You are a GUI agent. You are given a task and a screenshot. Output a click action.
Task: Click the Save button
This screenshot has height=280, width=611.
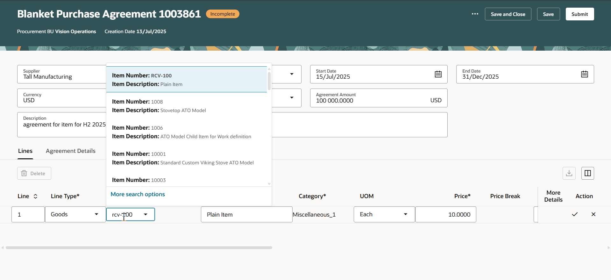[548, 14]
